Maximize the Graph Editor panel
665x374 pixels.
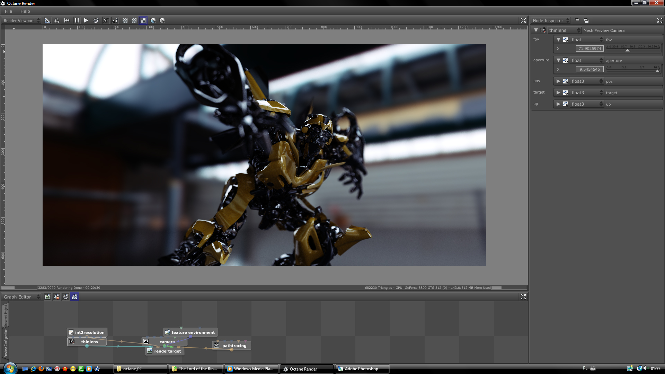coord(523,297)
